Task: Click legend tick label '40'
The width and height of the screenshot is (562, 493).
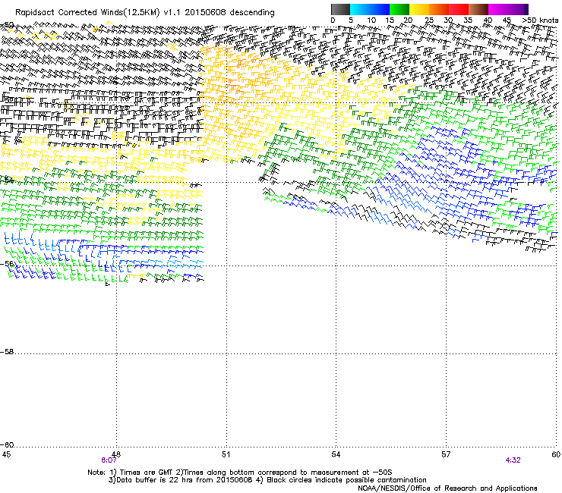Action: (x=488, y=20)
